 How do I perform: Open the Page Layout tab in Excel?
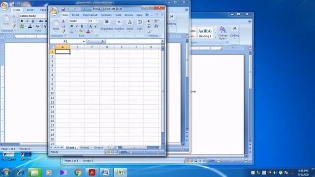click(x=90, y=15)
